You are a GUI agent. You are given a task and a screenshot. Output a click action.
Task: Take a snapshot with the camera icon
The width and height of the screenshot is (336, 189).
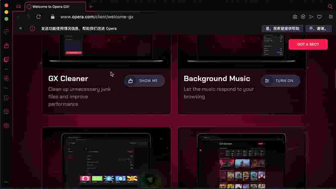(295, 17)
